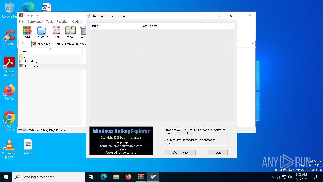
Task: Open the Options menu in WinRAR
Action: click(77, 22)
